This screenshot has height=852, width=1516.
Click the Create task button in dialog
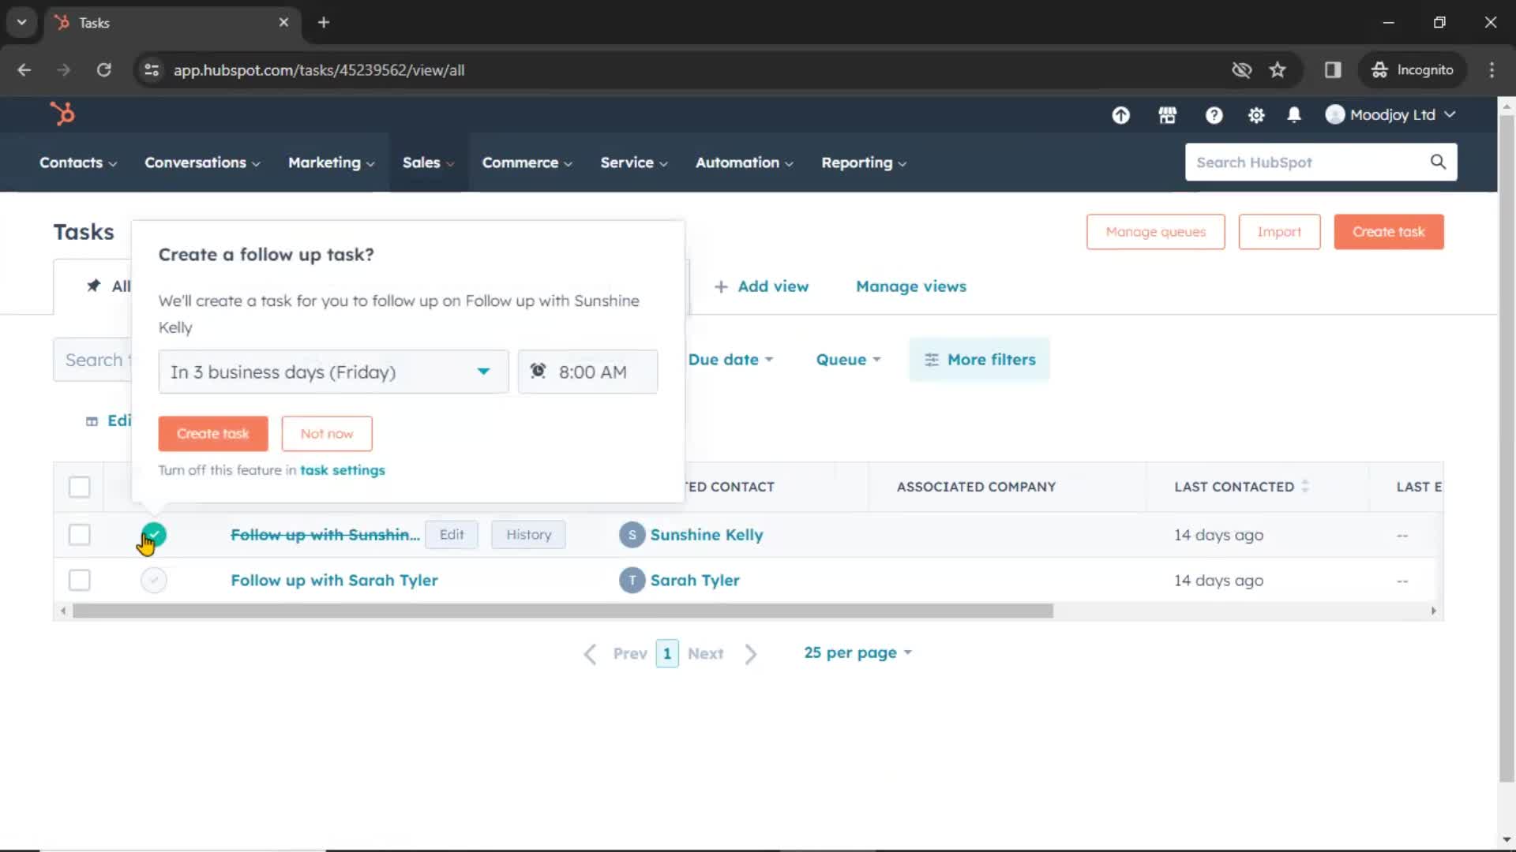tap(212, 433)
